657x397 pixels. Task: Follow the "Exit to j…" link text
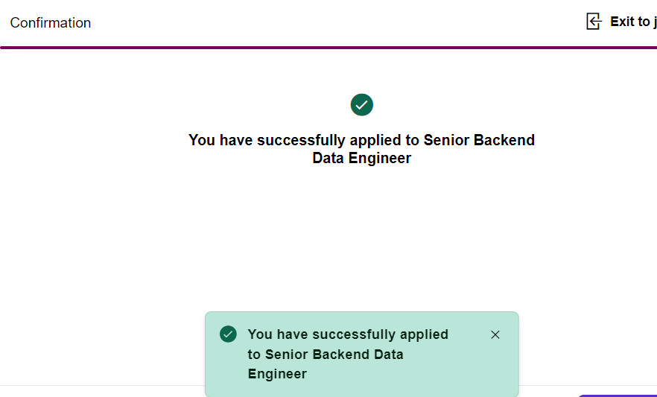click(632, 22)
